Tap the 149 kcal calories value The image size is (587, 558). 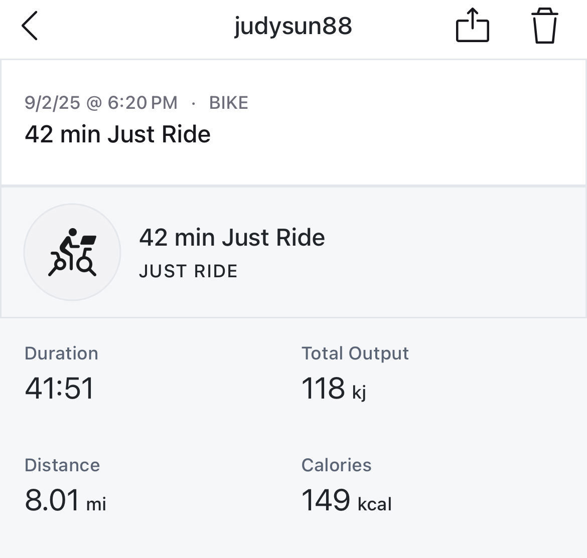coord(347,500)
